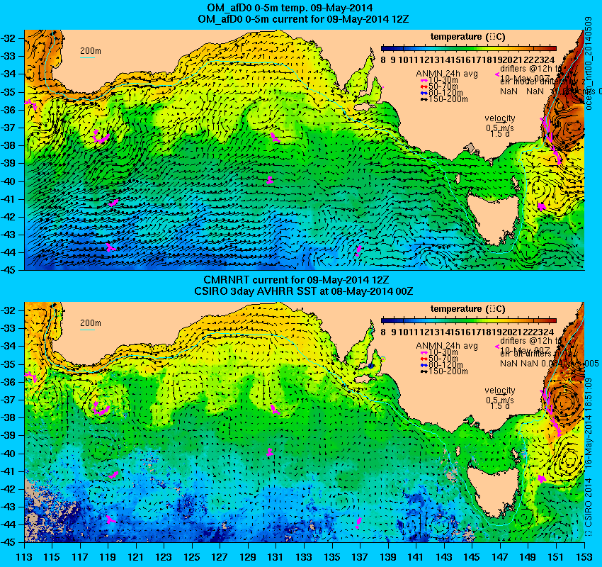
Task: Click longitude tick label 119
Action: pos(108,557)
